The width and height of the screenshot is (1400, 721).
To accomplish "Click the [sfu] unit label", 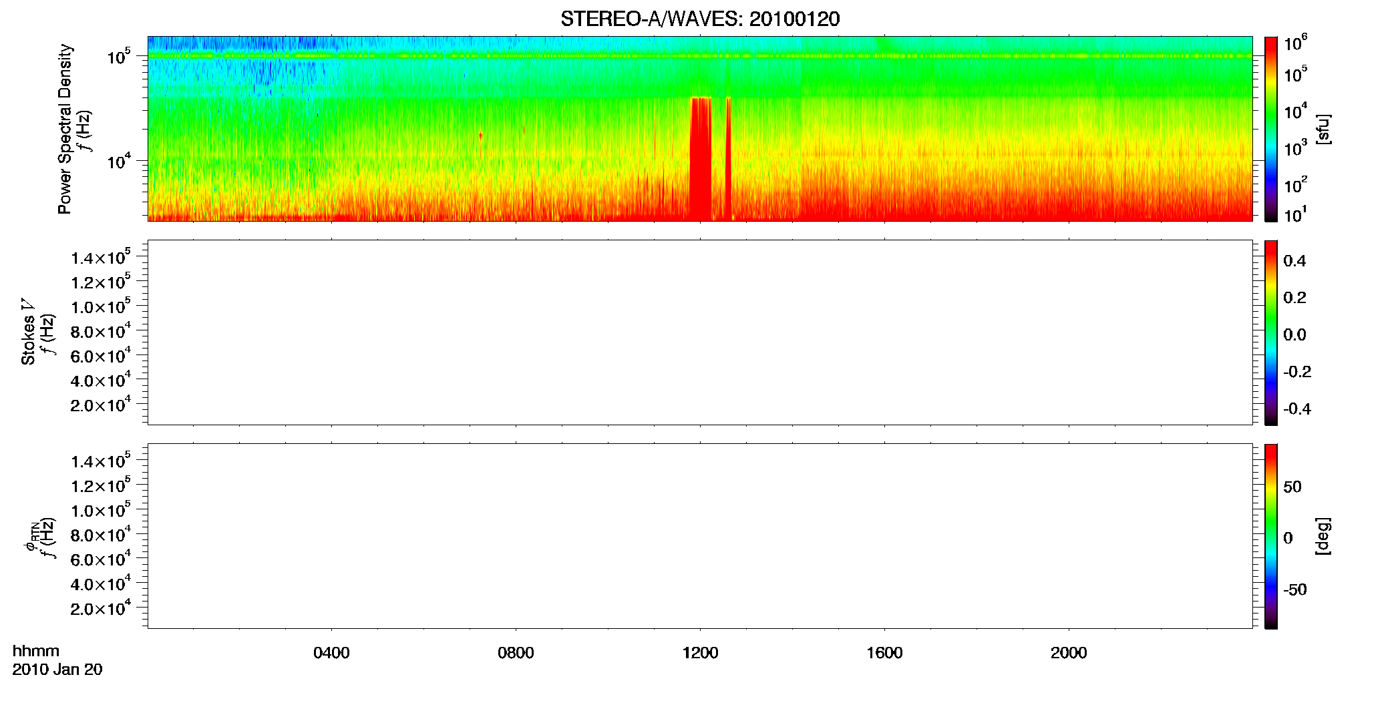I will (x=1323, y=130).
